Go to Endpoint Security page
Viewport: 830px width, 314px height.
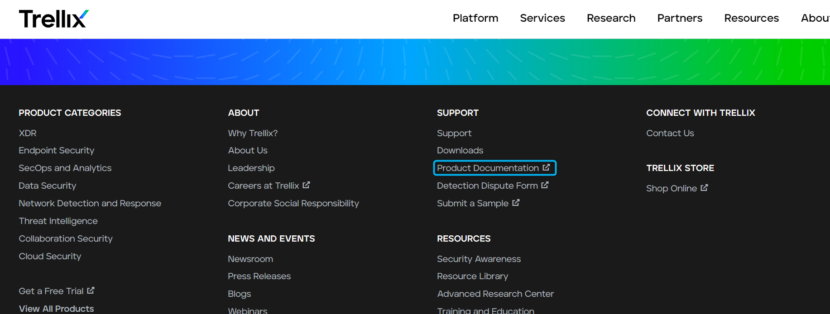(x=57, y=150)
